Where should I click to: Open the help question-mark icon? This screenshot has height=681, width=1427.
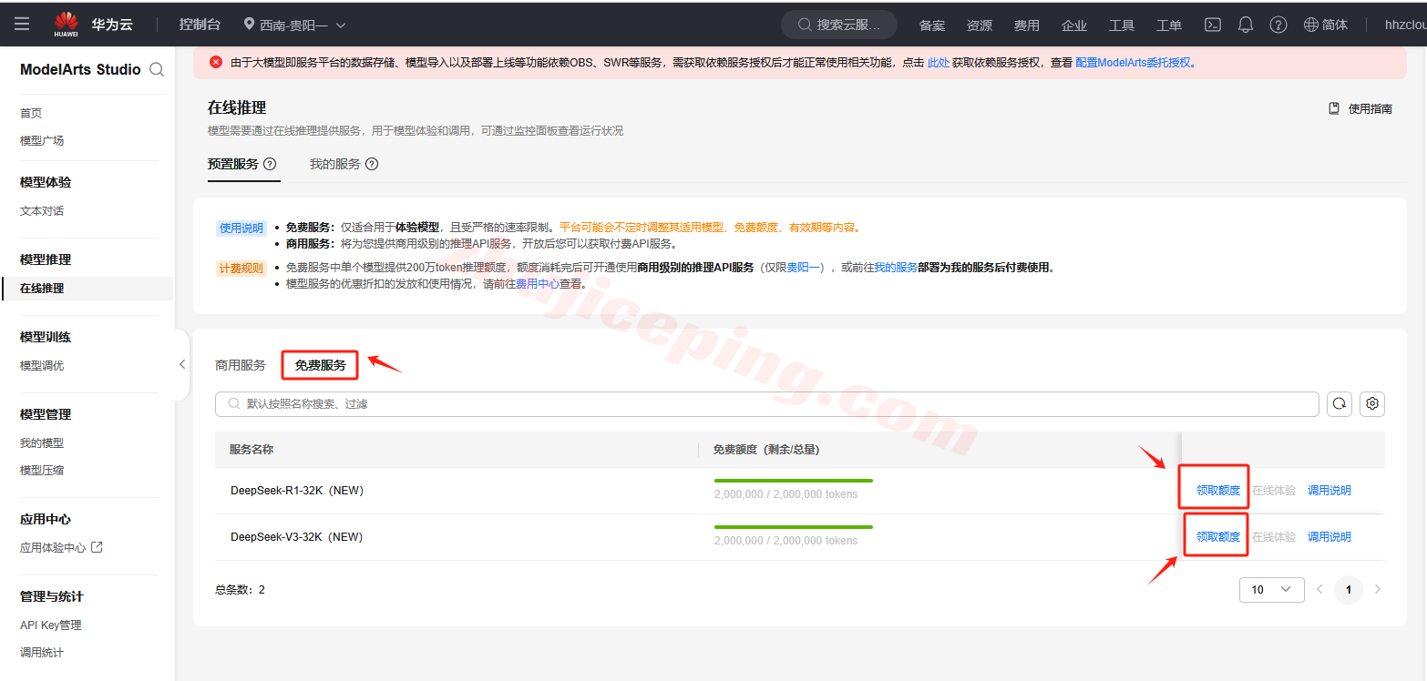1278,25
